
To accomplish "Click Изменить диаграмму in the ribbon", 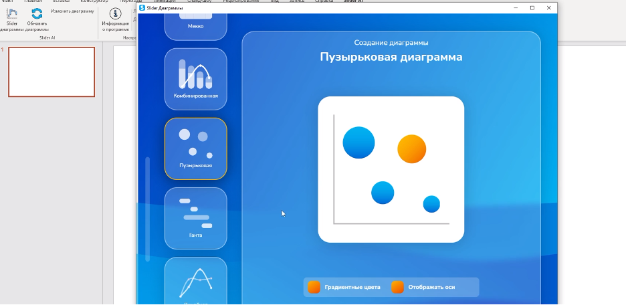I will (72, 11).
